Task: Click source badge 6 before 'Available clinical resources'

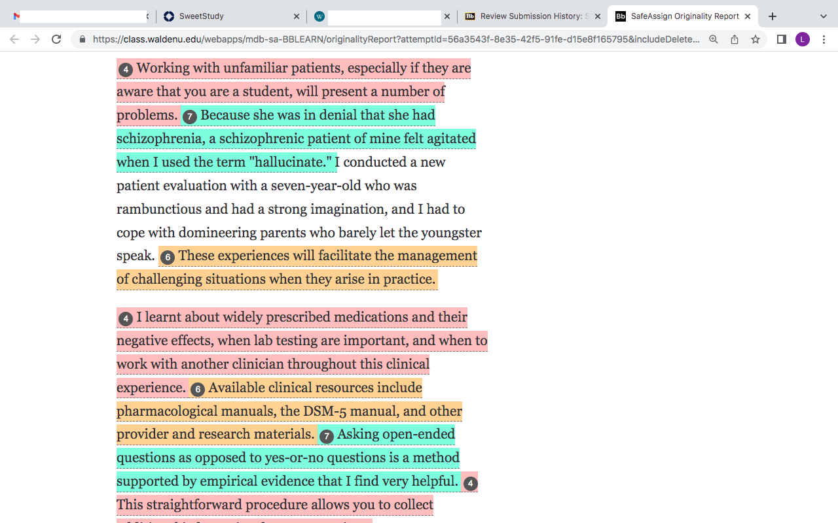Action: point(198,389)
